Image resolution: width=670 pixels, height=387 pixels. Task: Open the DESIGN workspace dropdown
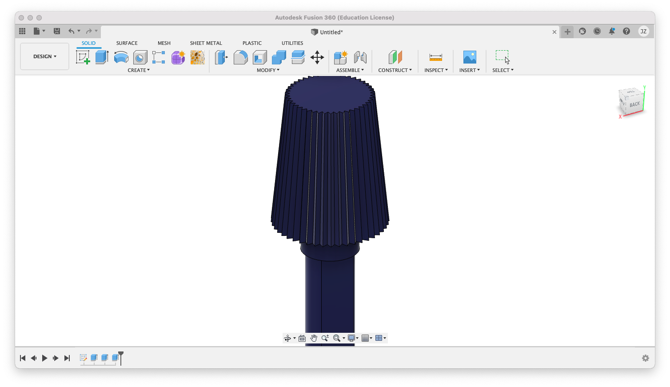45,56
